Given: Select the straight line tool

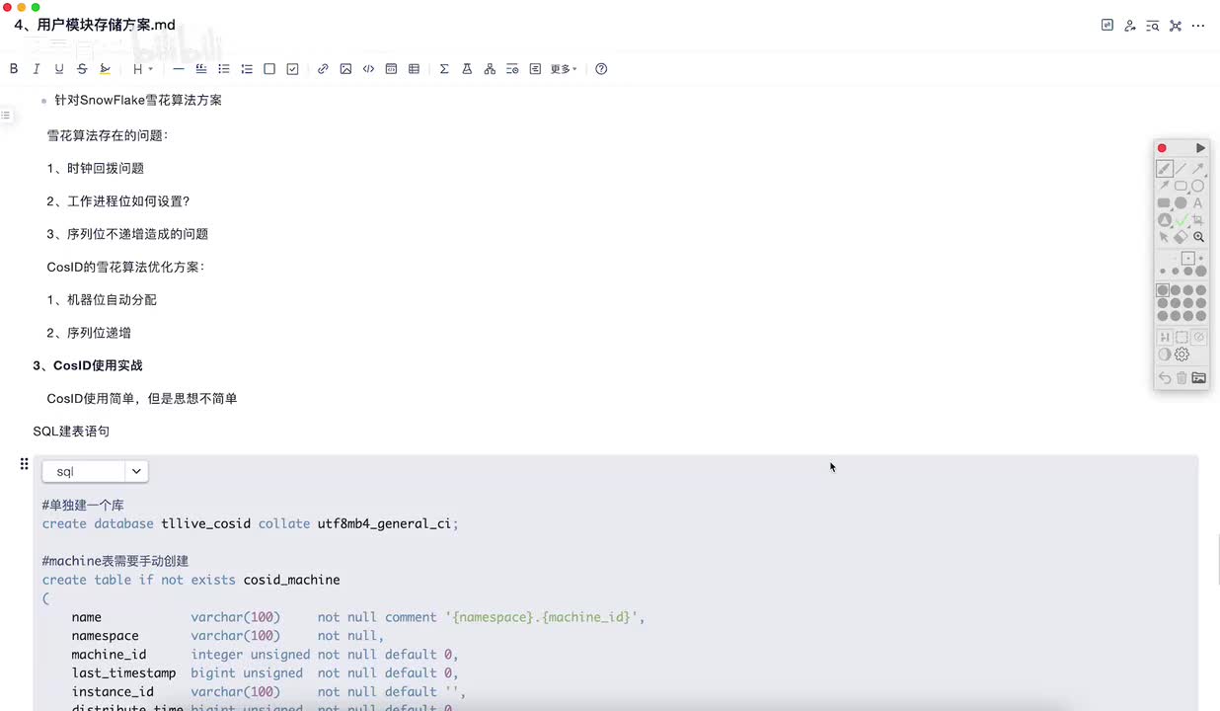Looking at the screenshot, I should [1182, 169].
